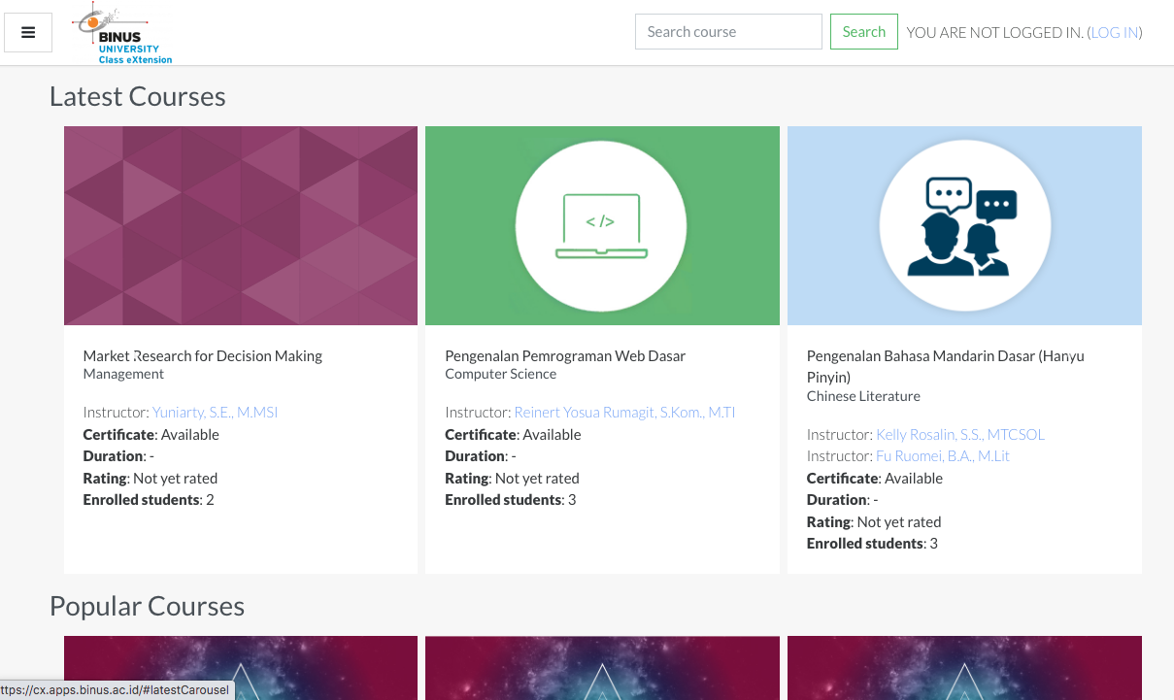Select first Popular Courses thumbnail
Viewport: 1174px width, 700px height.
[240, 668]
